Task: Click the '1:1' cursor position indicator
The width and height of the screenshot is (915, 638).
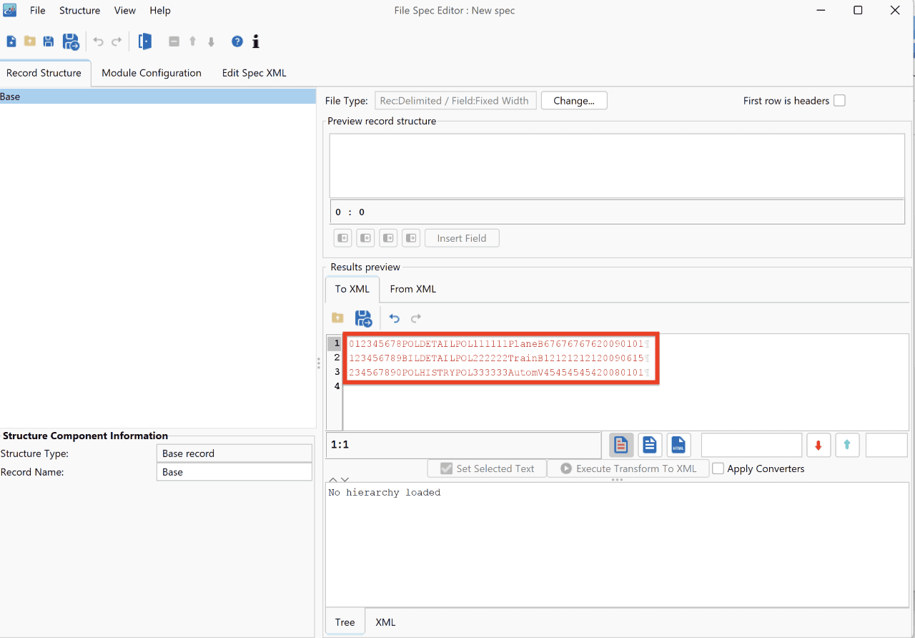Action: pos(340,445)
